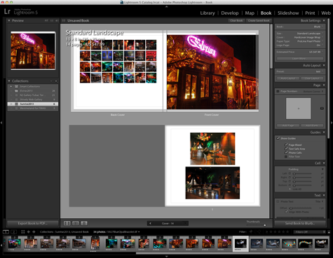333x258 pixels.
Task: Open the Library module
Action: [x=208, y=13]
